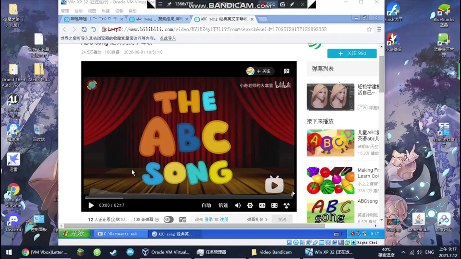The height and width of the screenshot is (259, 461).
Task: Select the ABC song XP taskbar item
Action: click(x=175, y=234)
